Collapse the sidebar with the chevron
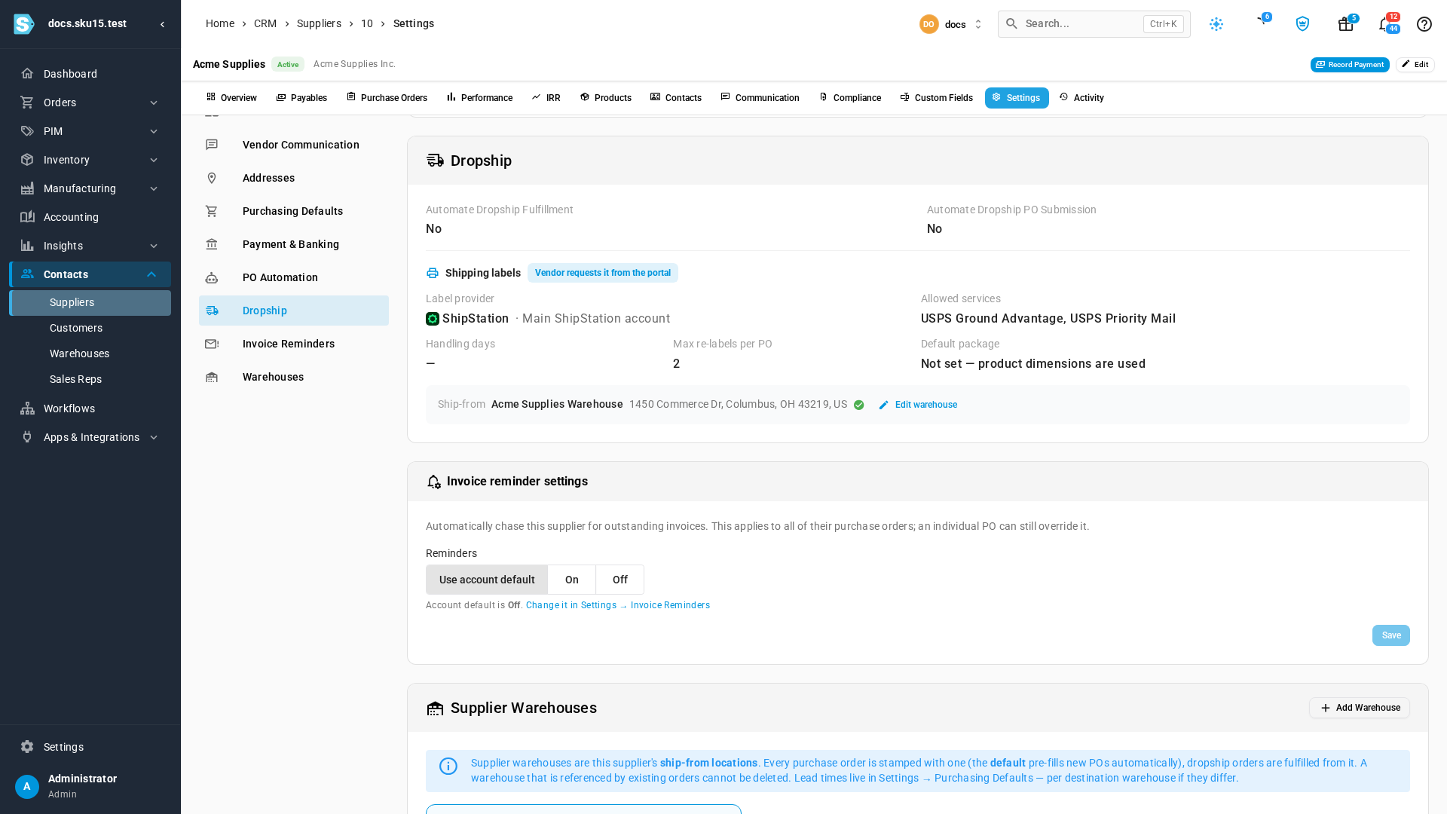 click(163, 24)
